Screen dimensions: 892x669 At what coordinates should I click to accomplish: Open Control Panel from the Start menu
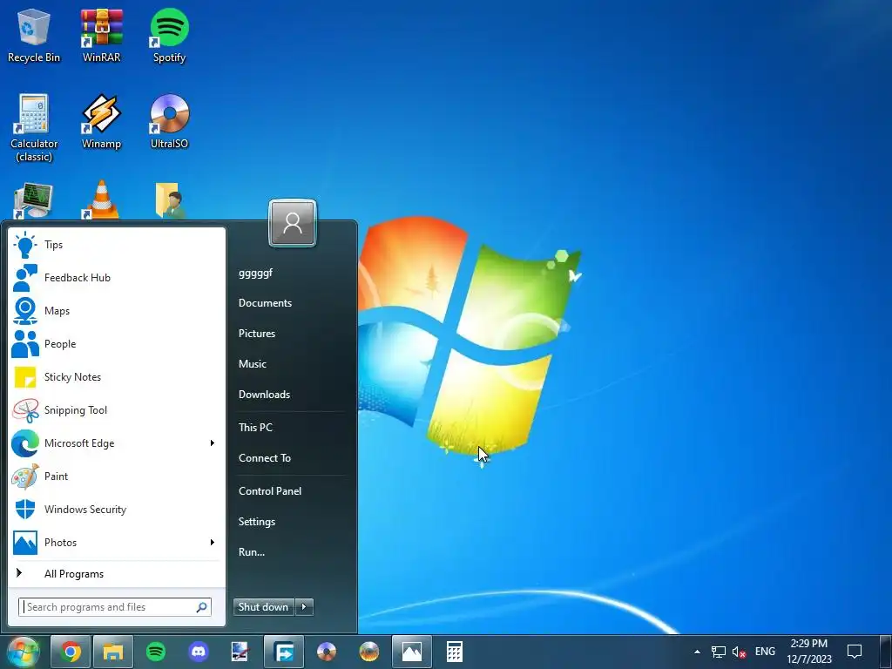pos(270,491)
